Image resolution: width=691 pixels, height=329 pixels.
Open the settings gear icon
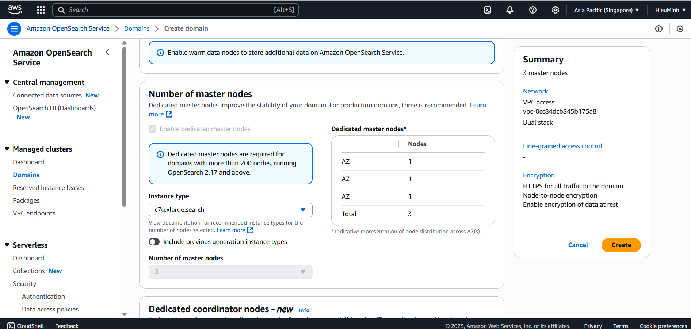[x=556, y=10]
